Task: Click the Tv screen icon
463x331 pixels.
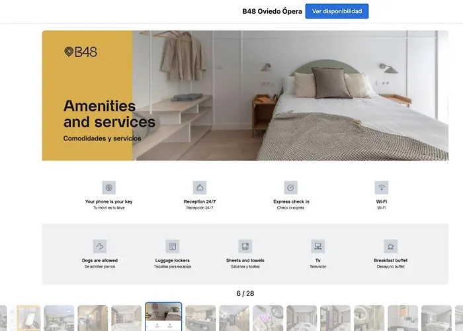Action: pos(318,246)
